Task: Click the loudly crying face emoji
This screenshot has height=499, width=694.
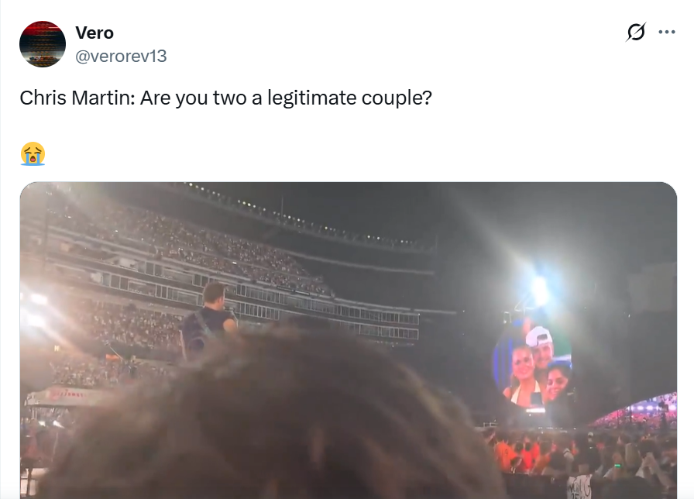Action: coord(33,153)
